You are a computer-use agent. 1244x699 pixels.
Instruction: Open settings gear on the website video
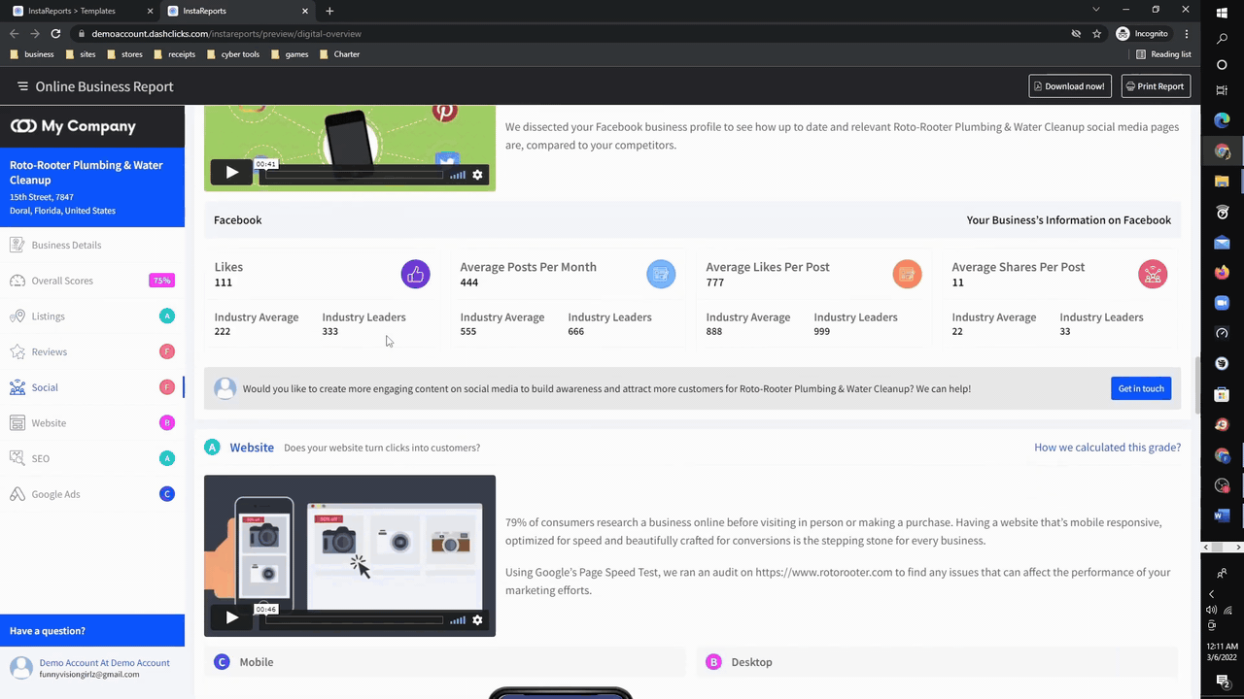point(477,620)
